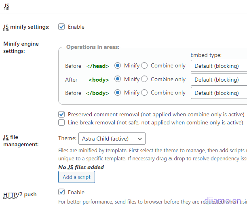The height and width of the screenshot is (208, 247).
Task: Click the HTTP/2 push label
Action: [20, 195]
